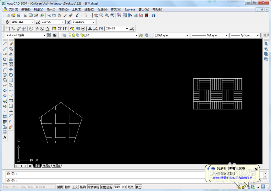The width and height of the screenshot is (271, 191).
Task: Select the Multiline Text tool
Action: 5,137
